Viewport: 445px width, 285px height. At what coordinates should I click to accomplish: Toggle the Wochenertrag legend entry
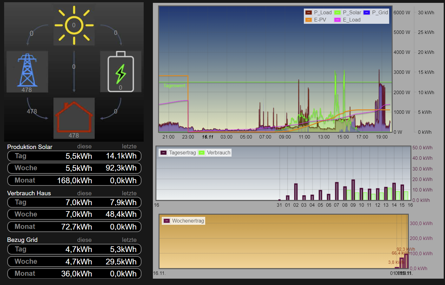(184, 221)
